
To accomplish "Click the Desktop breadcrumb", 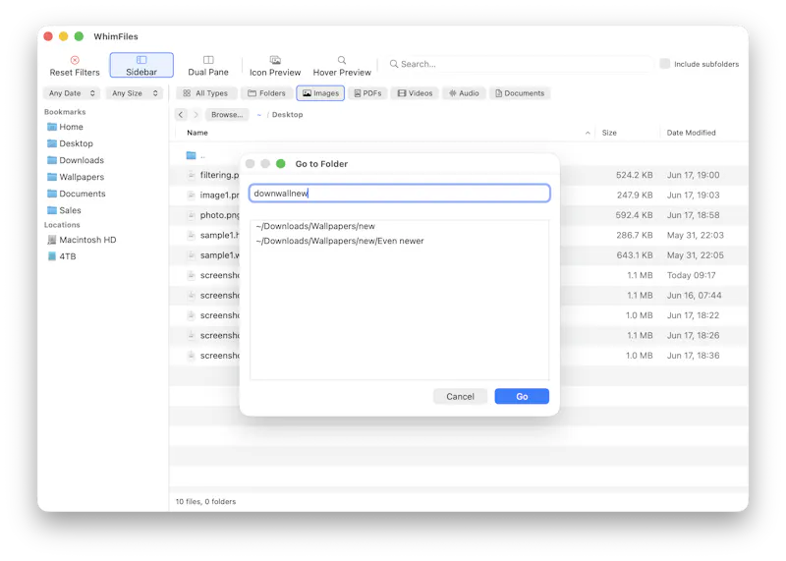I will coord(287,115).
